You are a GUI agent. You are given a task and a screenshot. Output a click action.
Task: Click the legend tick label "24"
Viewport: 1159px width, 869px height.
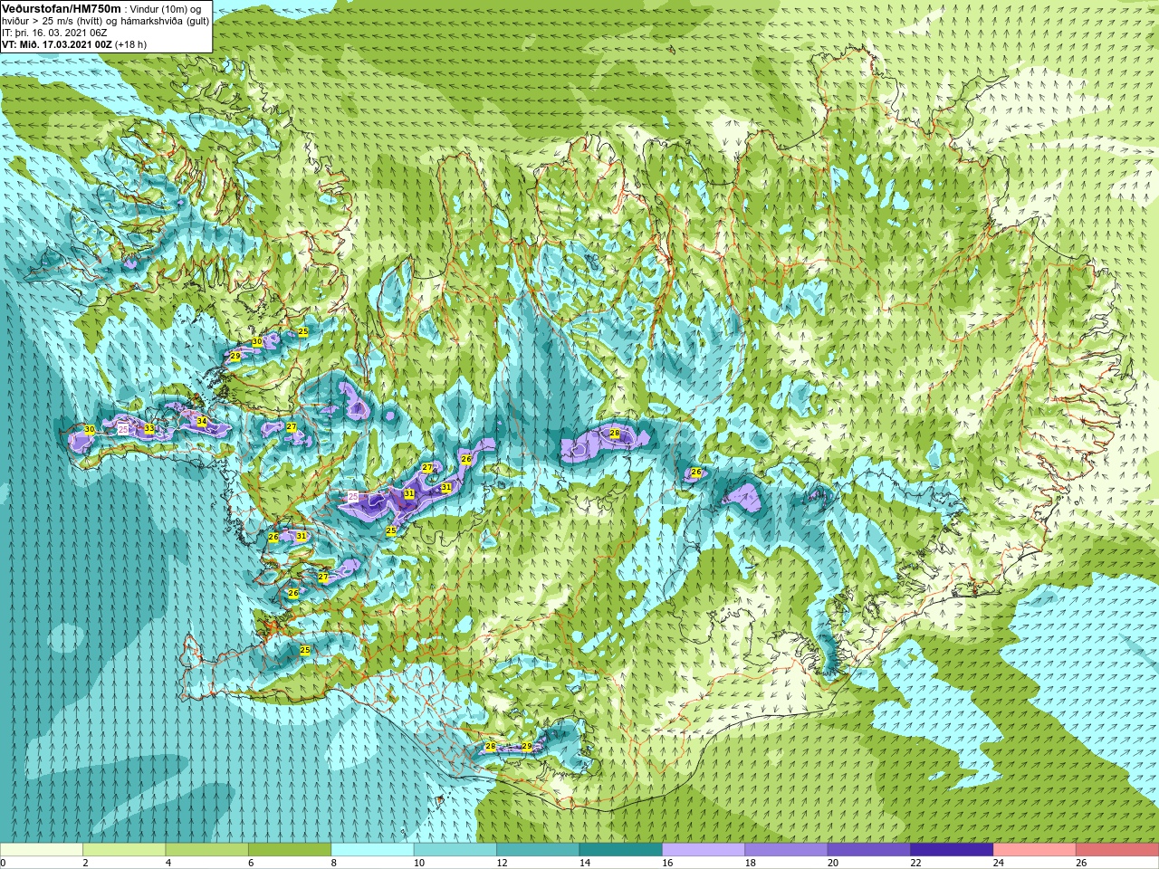(997, 863)
